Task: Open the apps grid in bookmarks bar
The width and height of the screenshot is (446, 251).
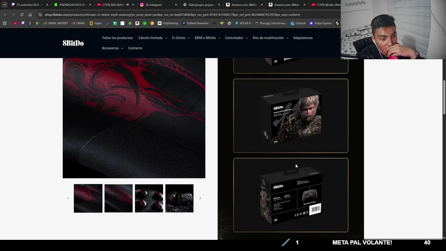Action: click(x=5, y=23)
